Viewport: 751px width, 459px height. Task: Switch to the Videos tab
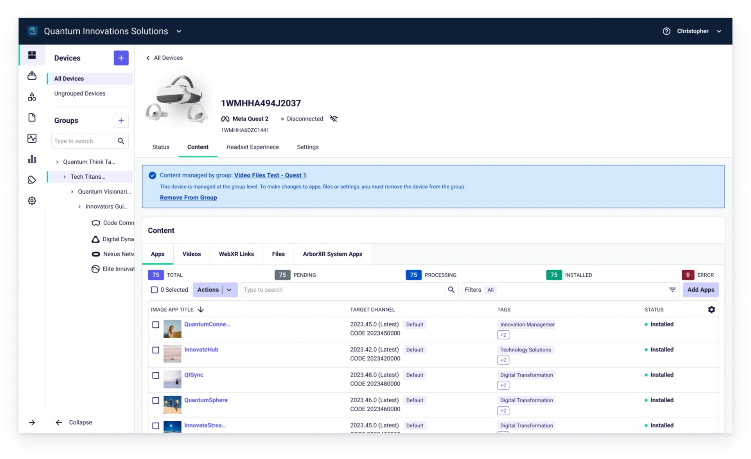191,254
